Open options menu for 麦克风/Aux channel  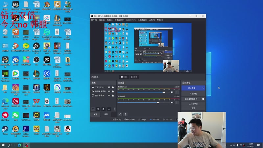[x=177, y=92]
